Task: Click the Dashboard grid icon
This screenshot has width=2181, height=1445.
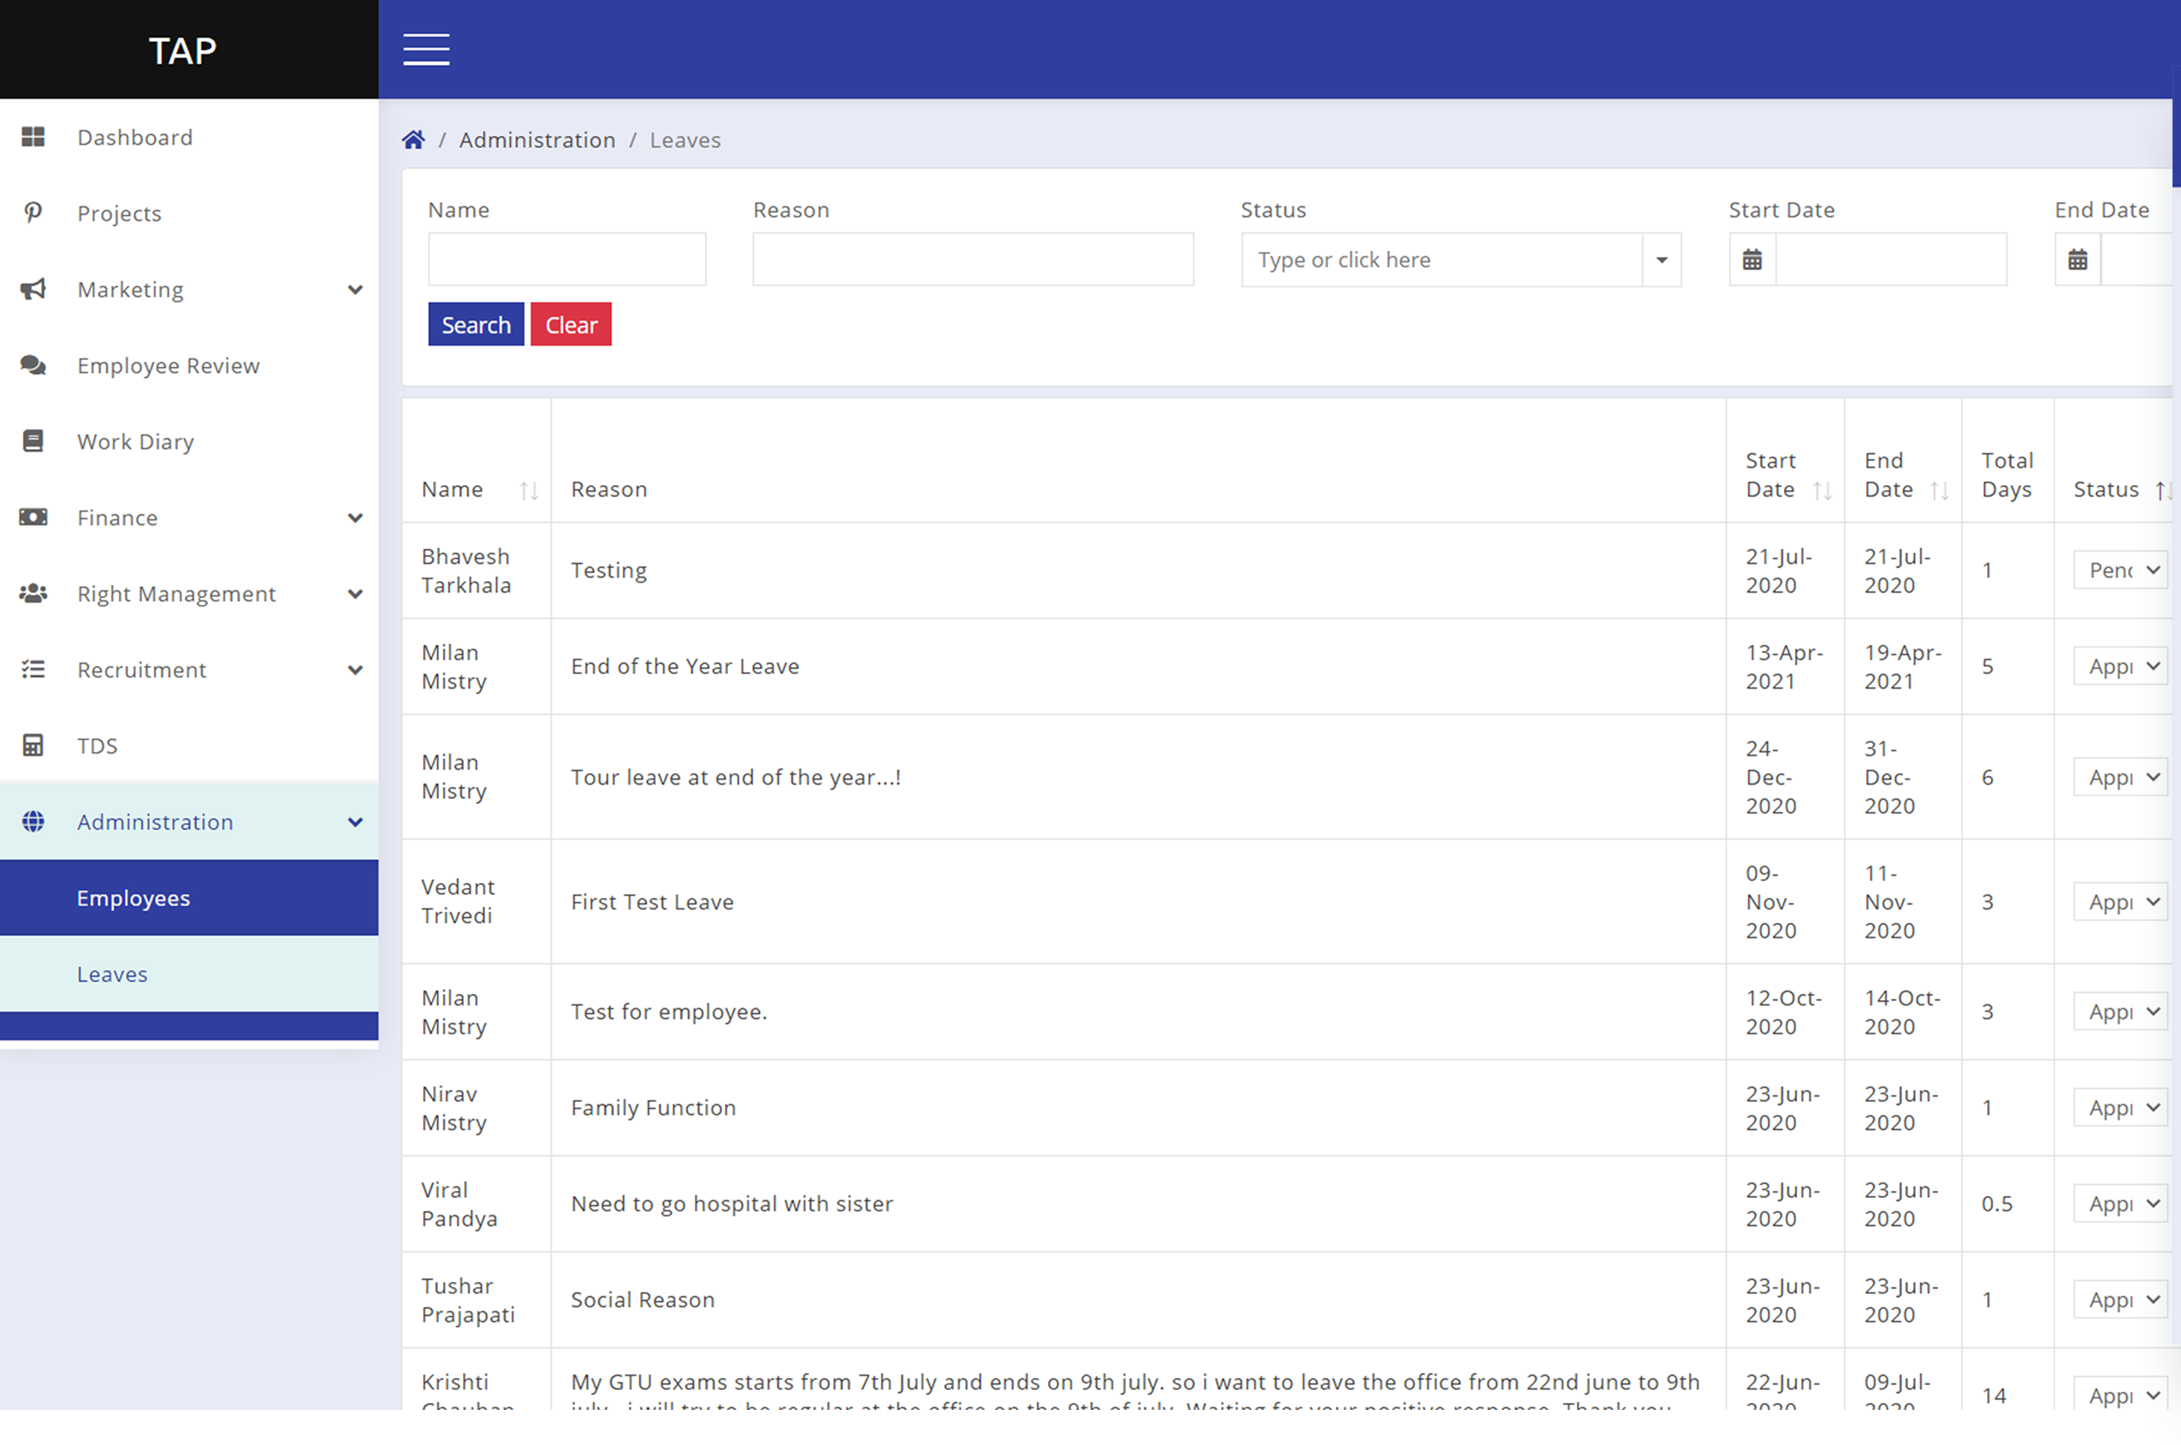Action: 33,137
